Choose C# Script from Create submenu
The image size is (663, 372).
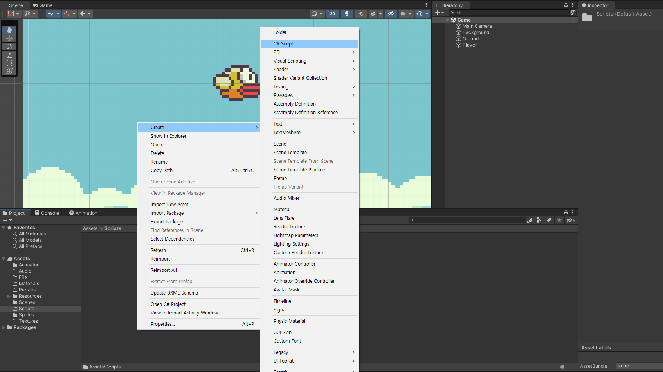[310, 44]
